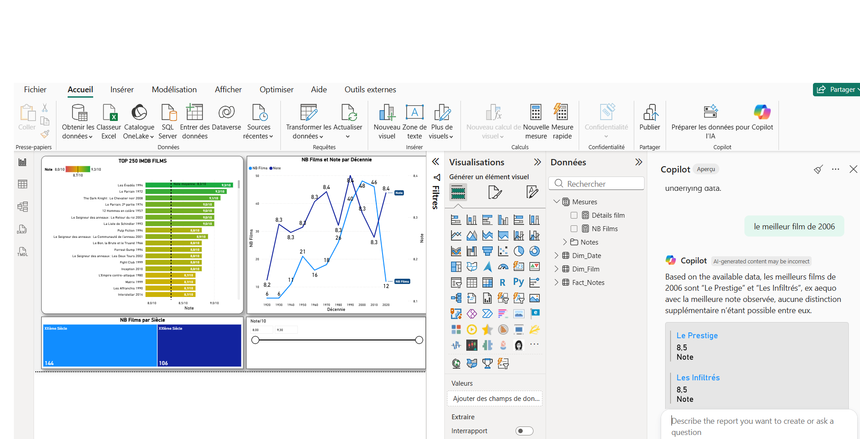Screen dimensions: 860x439
Task: Open the Copilot ribbon button
Action: tap(762, 118)
